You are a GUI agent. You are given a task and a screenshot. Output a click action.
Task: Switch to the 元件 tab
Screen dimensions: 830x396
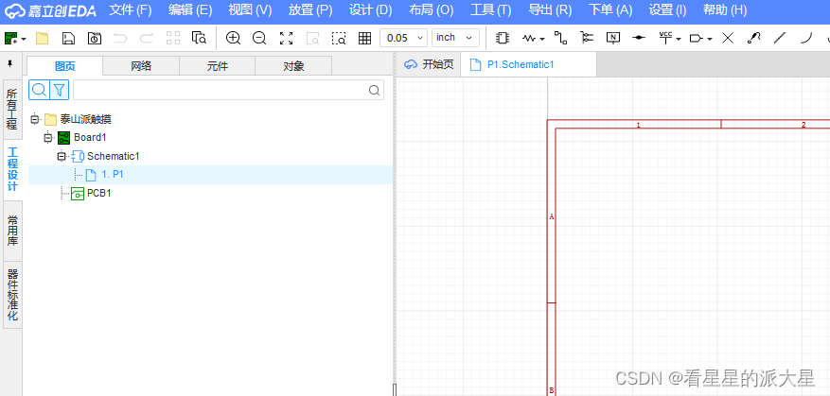218,66
